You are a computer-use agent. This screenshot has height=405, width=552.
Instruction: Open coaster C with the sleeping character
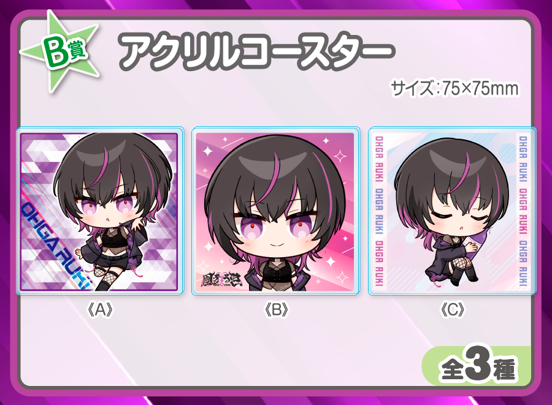pos(452,211)
